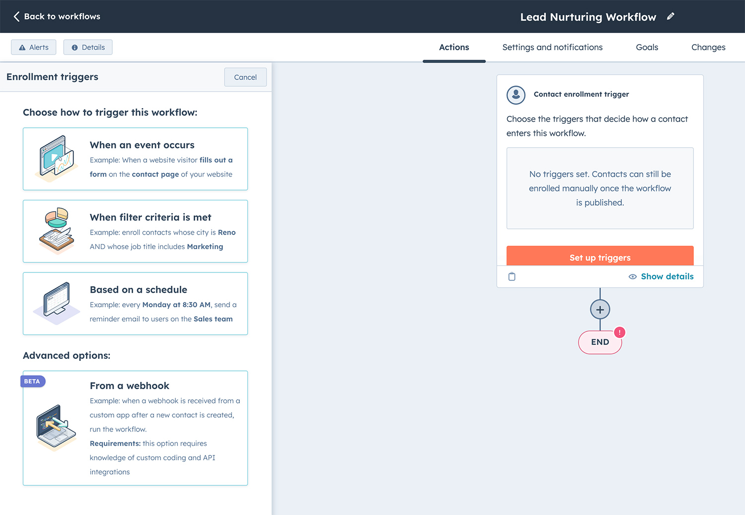This screenshot has height=515, width=745.
Task: Switch to the Actions tab
Action: click(453, 47)
